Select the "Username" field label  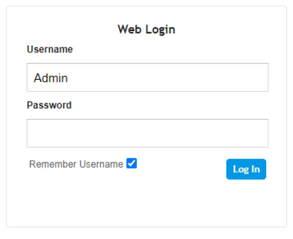[x=50, y=49]
